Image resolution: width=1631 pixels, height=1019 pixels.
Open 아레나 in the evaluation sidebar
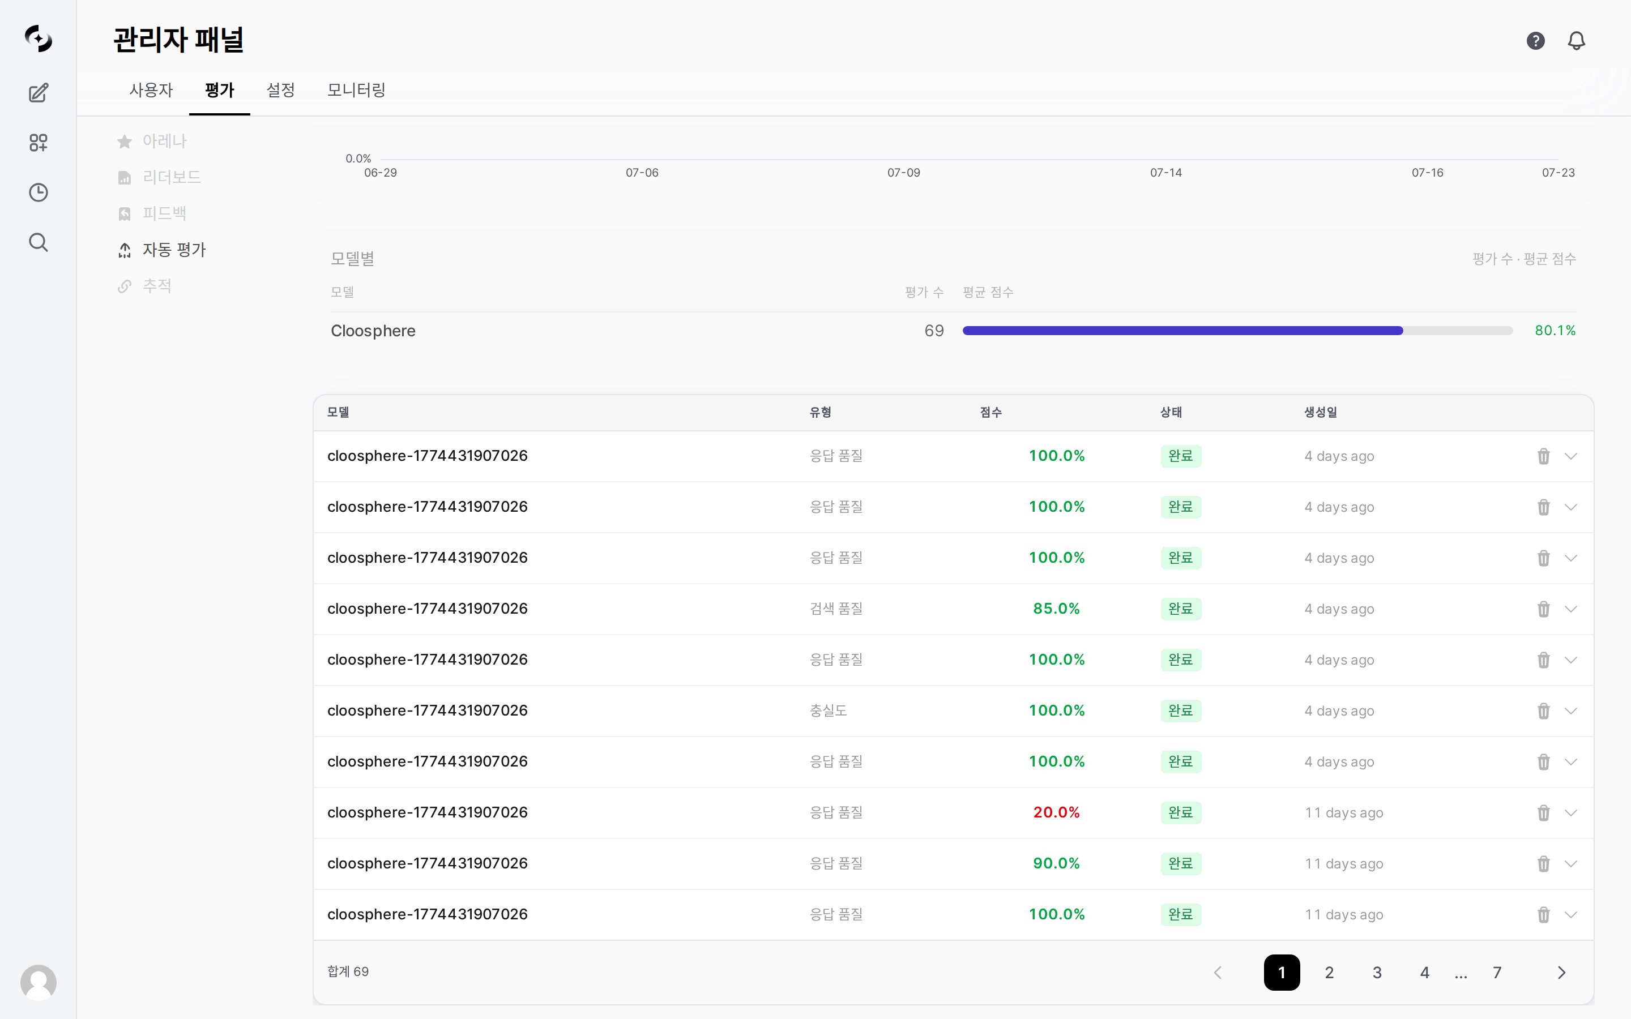click(x=152, y=141)
